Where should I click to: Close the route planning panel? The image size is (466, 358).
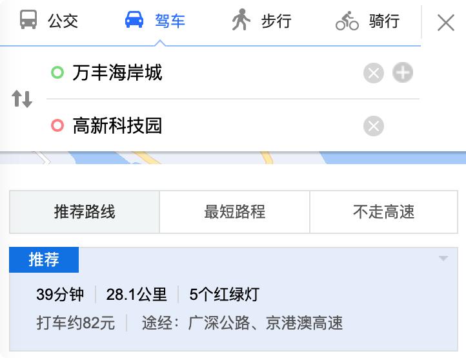pos(446,23)
